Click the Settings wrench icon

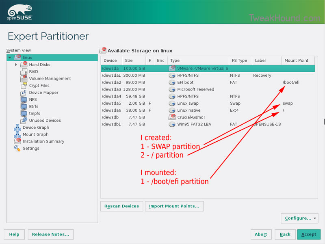click(x=17, y=148)
